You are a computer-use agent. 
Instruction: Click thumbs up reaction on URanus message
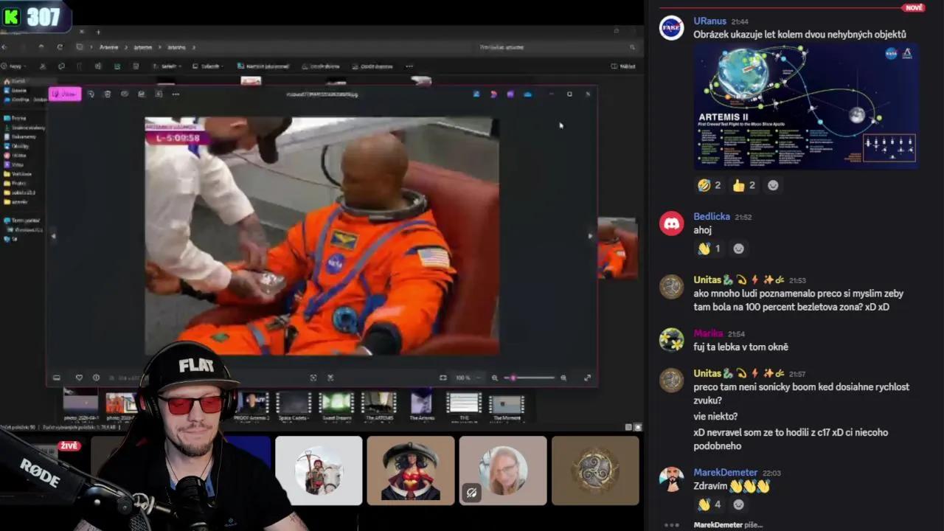(x=743, y=185)
